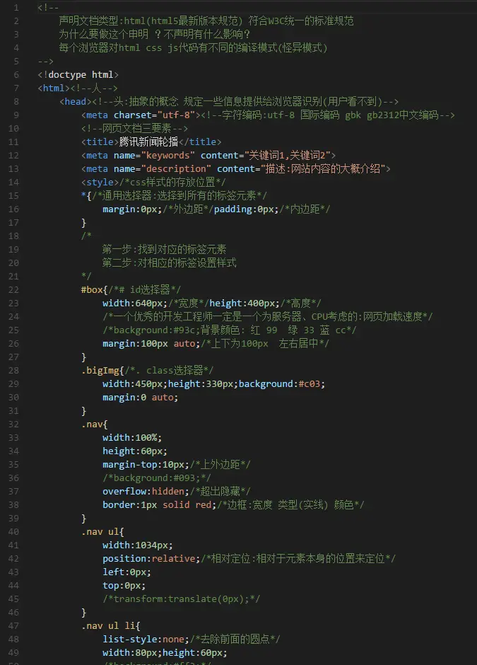This screenshot has width=477, height=665.
Task: Click the '#box{' selector
Action: click(x=95, y=289)
